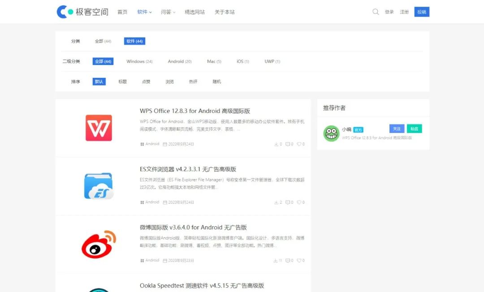Click comment icon on 微博国际版 row
484x292 pixels.
[x=288, y=261]
